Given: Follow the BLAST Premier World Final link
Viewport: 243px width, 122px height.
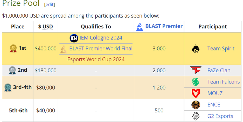Looking at the screenshot, I should coord(101,49).
